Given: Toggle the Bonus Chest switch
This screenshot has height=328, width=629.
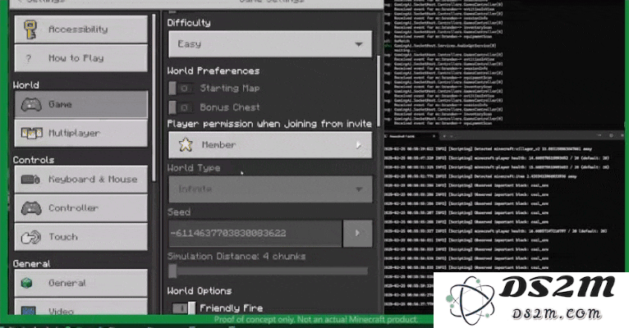Looking at the screenshot, I should click(181, 107).
